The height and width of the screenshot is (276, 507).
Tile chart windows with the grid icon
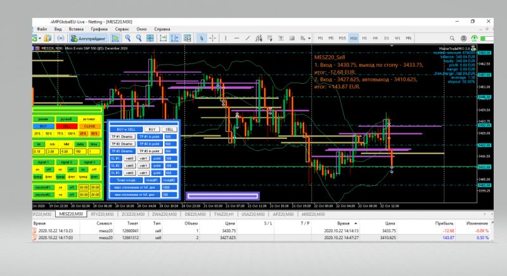(x=150, y=39)
